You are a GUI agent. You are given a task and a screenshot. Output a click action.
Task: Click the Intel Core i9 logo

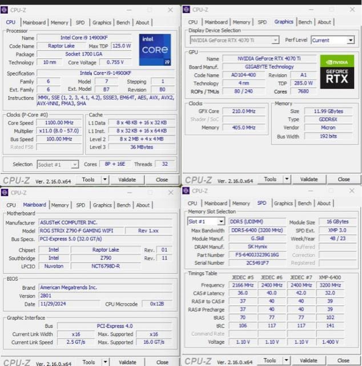pos(155,50)
